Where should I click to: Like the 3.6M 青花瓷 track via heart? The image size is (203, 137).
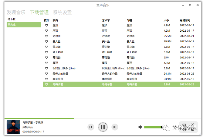[46, 47]
